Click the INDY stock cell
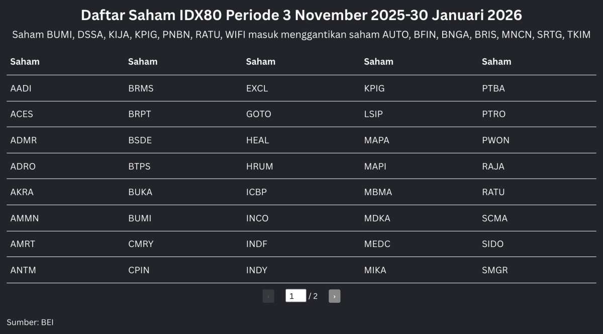The image size is (603, 334). pyautogui.click(x=256, y=270)
